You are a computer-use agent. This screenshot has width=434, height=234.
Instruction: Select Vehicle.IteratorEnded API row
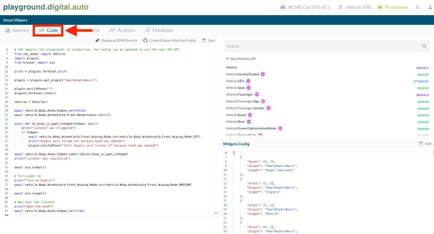click(327, 74)
